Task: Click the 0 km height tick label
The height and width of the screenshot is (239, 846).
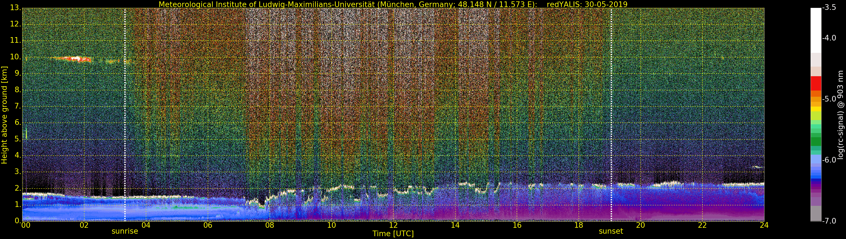Action: coord(17,221)
